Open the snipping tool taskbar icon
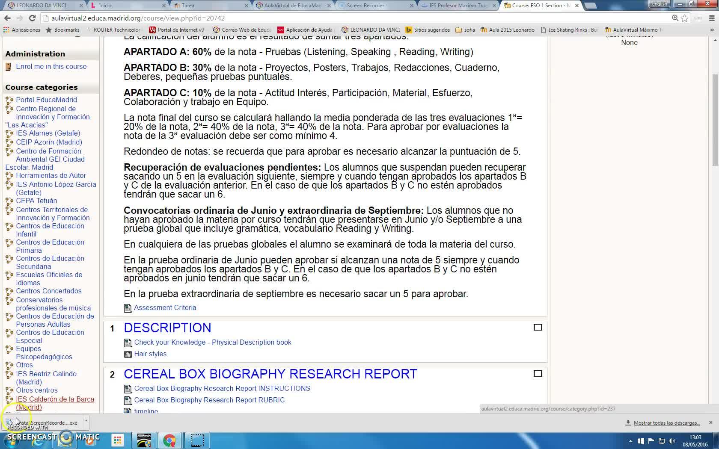The image size is (719, 449). (197, 440)
